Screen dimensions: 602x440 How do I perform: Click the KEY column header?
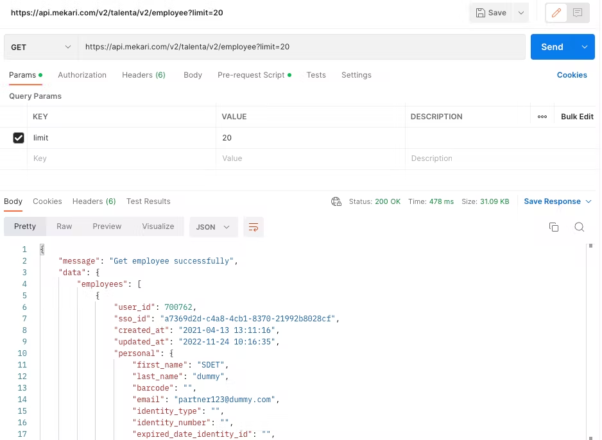click(x=40, y=117)
